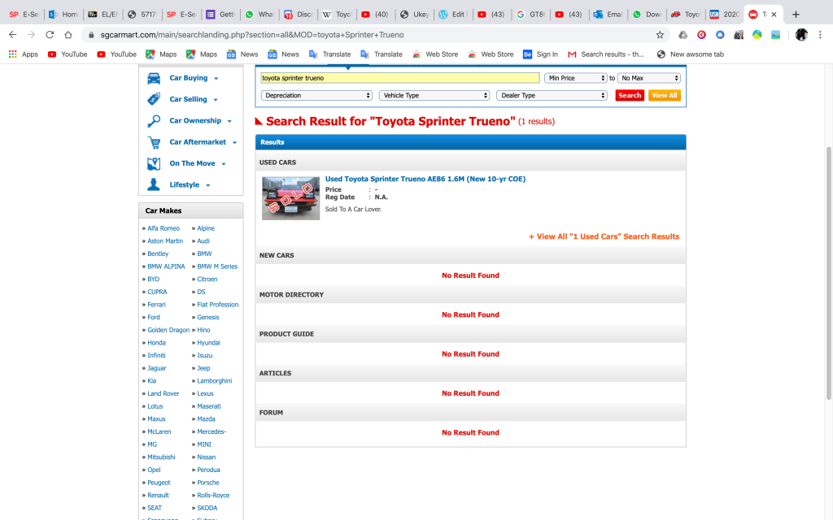This screenshot has height=520, width=833.
Task: Open the No Max price dropdown
Action: [648, 78]
